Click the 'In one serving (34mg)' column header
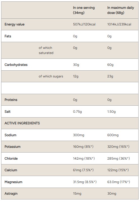 click(x=84, y=10)
